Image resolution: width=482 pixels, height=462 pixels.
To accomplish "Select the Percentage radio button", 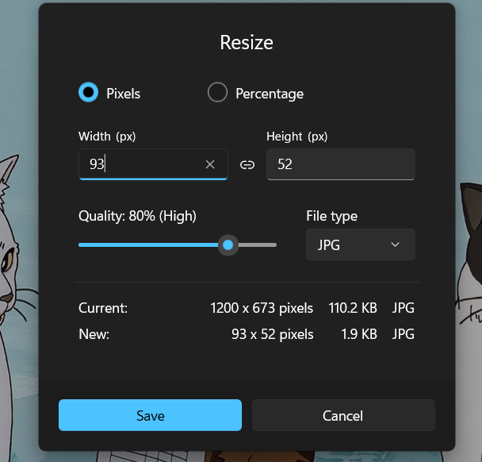I will coord(217,93).
